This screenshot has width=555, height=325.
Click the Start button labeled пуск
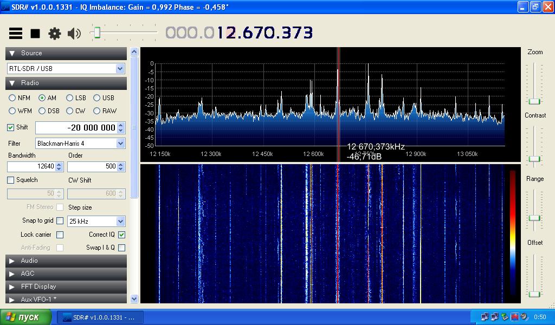(x=25, y=317)
